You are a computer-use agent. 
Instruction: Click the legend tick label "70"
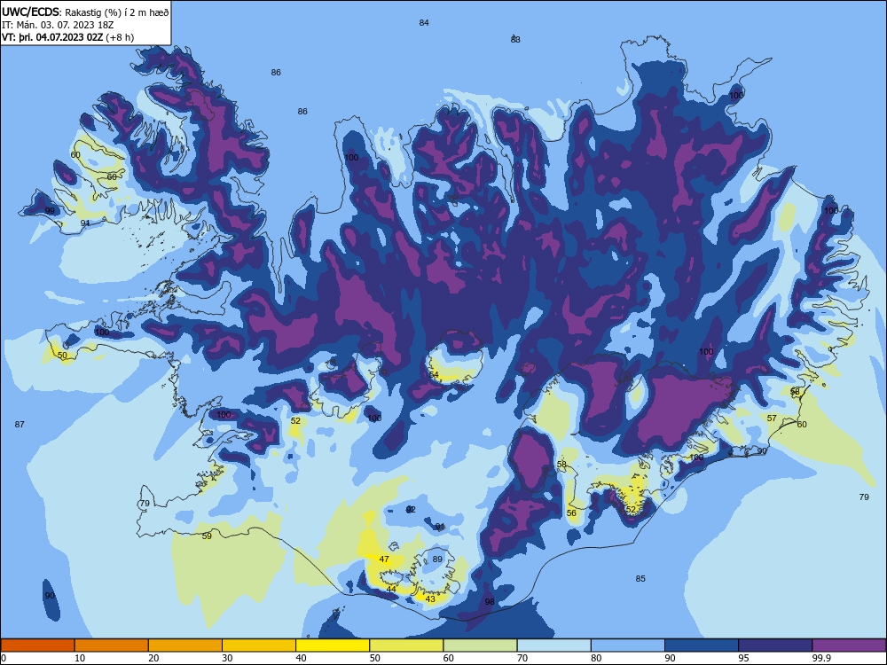click(522, 658)
